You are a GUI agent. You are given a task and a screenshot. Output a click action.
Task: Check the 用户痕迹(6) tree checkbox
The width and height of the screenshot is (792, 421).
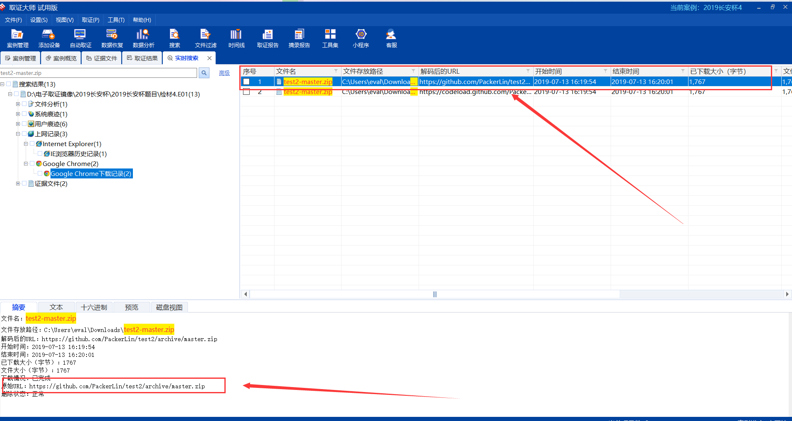(x=24, y=124)
